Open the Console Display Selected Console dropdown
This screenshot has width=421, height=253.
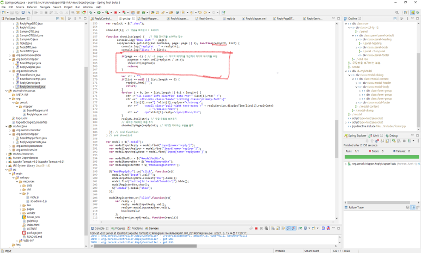309,229
